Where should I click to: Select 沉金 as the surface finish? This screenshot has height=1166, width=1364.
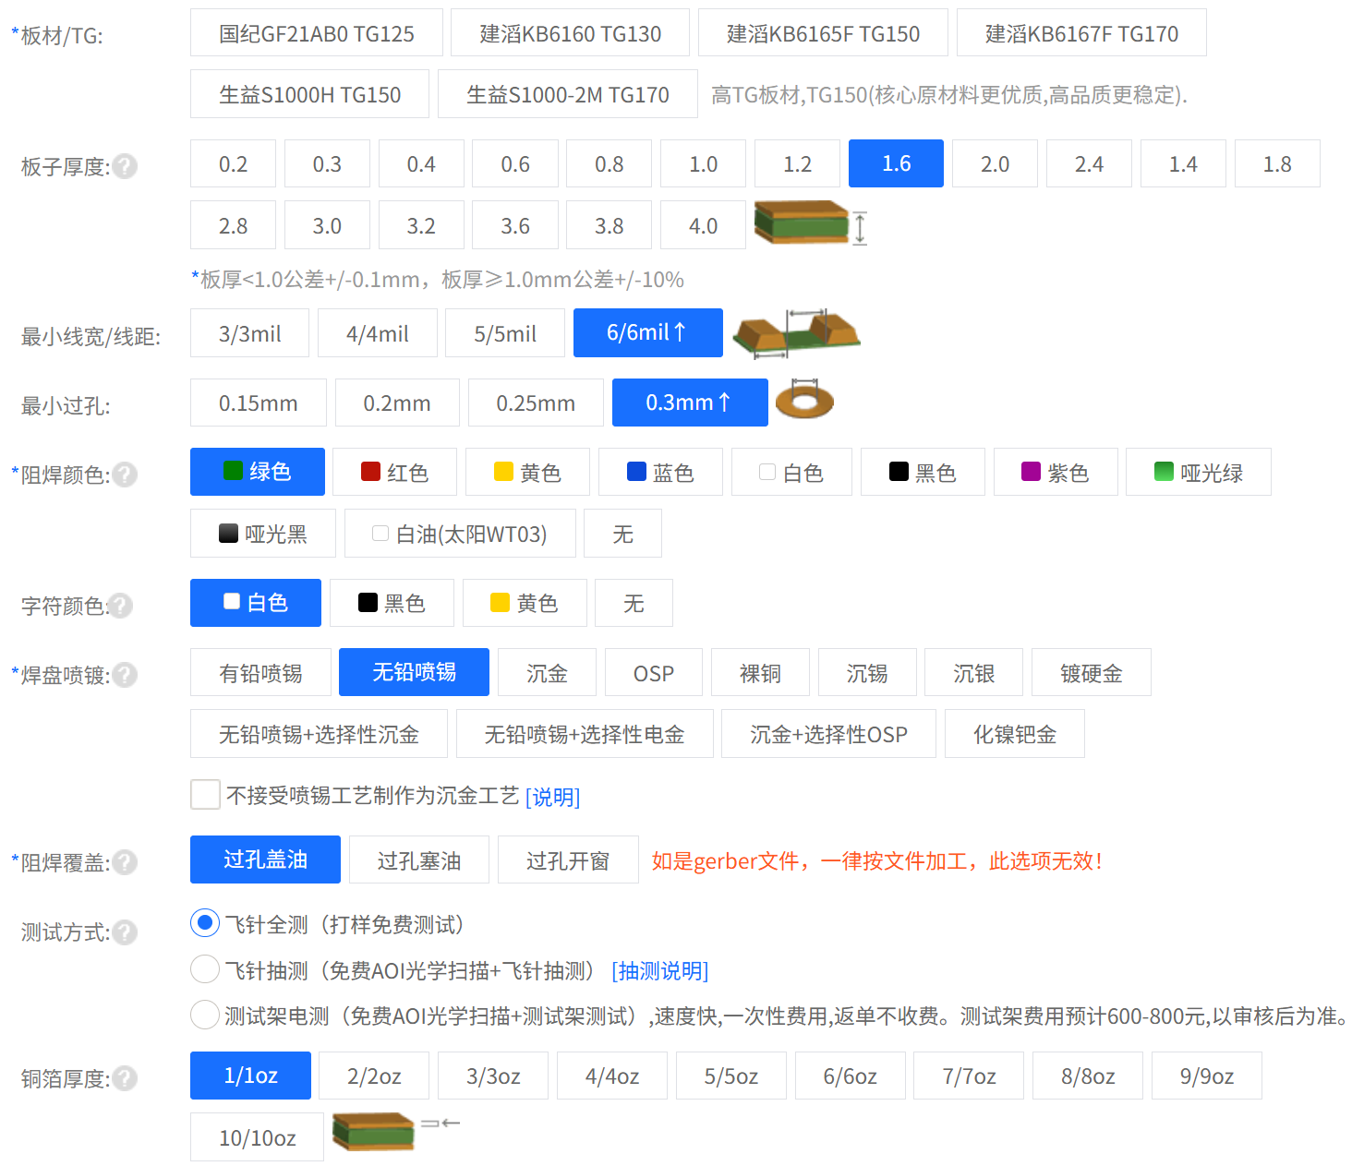(547, 672)
